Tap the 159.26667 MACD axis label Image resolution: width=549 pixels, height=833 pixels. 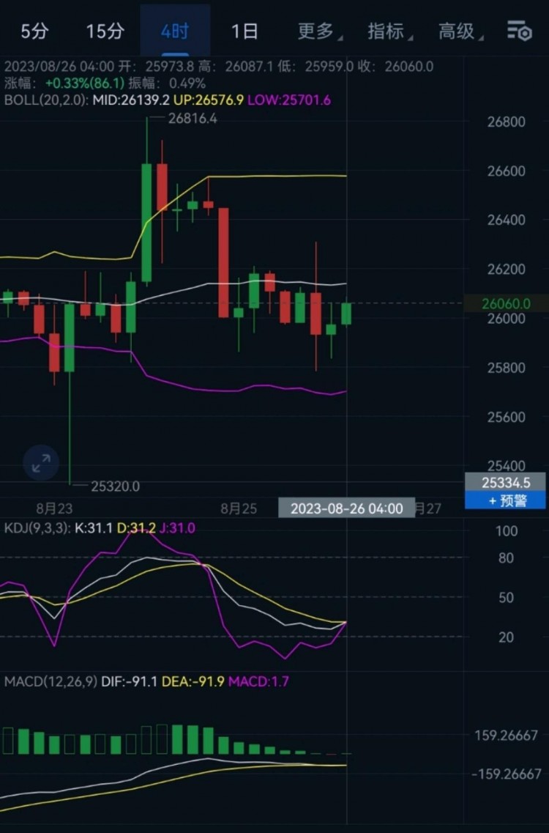[x=506, y=736]
